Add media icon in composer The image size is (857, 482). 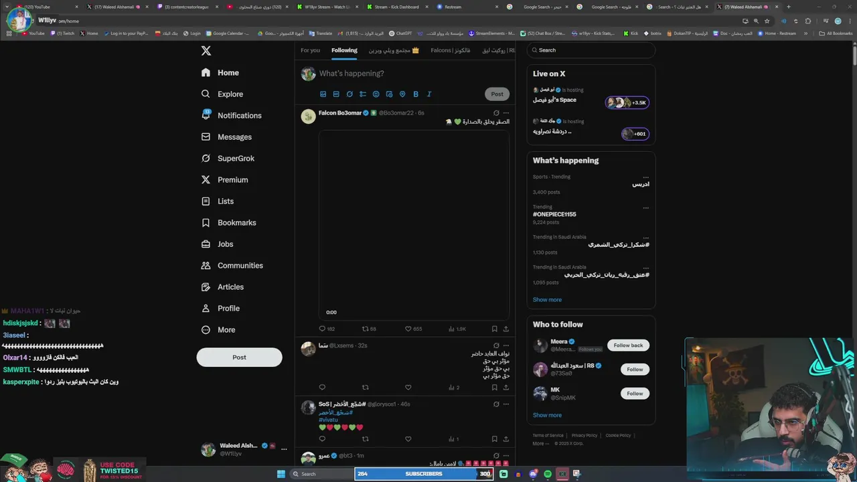tap(323, 94)
